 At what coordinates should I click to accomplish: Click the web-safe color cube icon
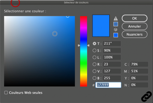[x=115, y=30]
